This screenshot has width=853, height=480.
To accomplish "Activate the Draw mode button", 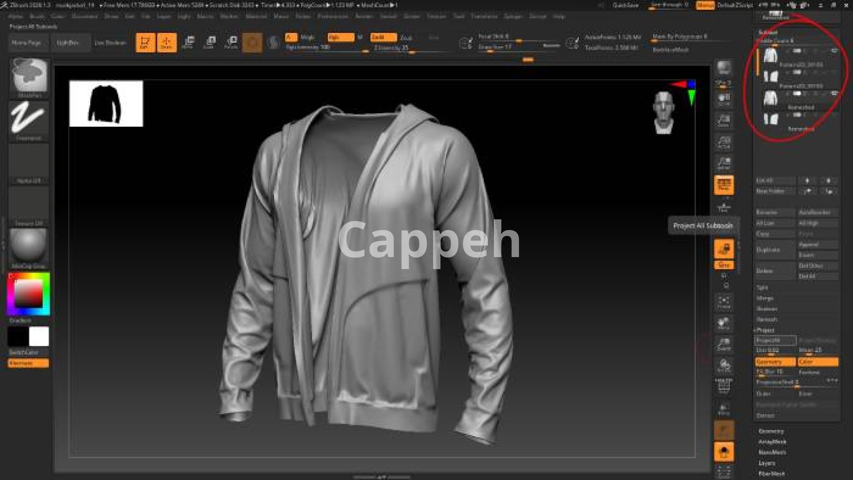I will click(x=167, y=43).
